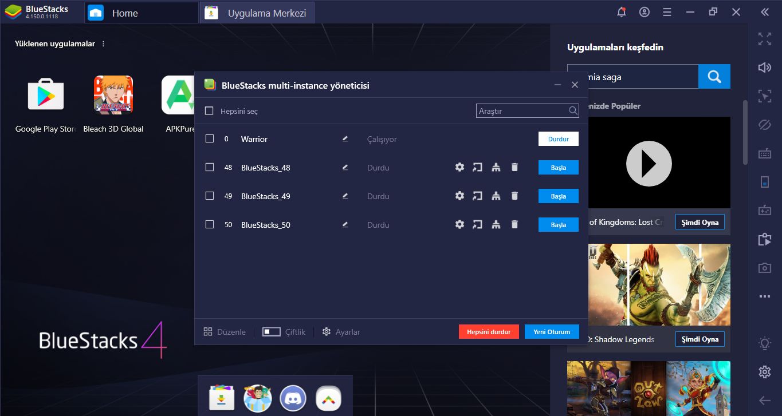The width and height of the screenshot is (782, 416).
Task: Toggle the Çiftlik farm mode switch
Action: point(271,332)
